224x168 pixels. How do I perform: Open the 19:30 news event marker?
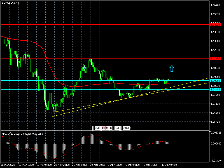pyautogui.click(x=126, y=128)
